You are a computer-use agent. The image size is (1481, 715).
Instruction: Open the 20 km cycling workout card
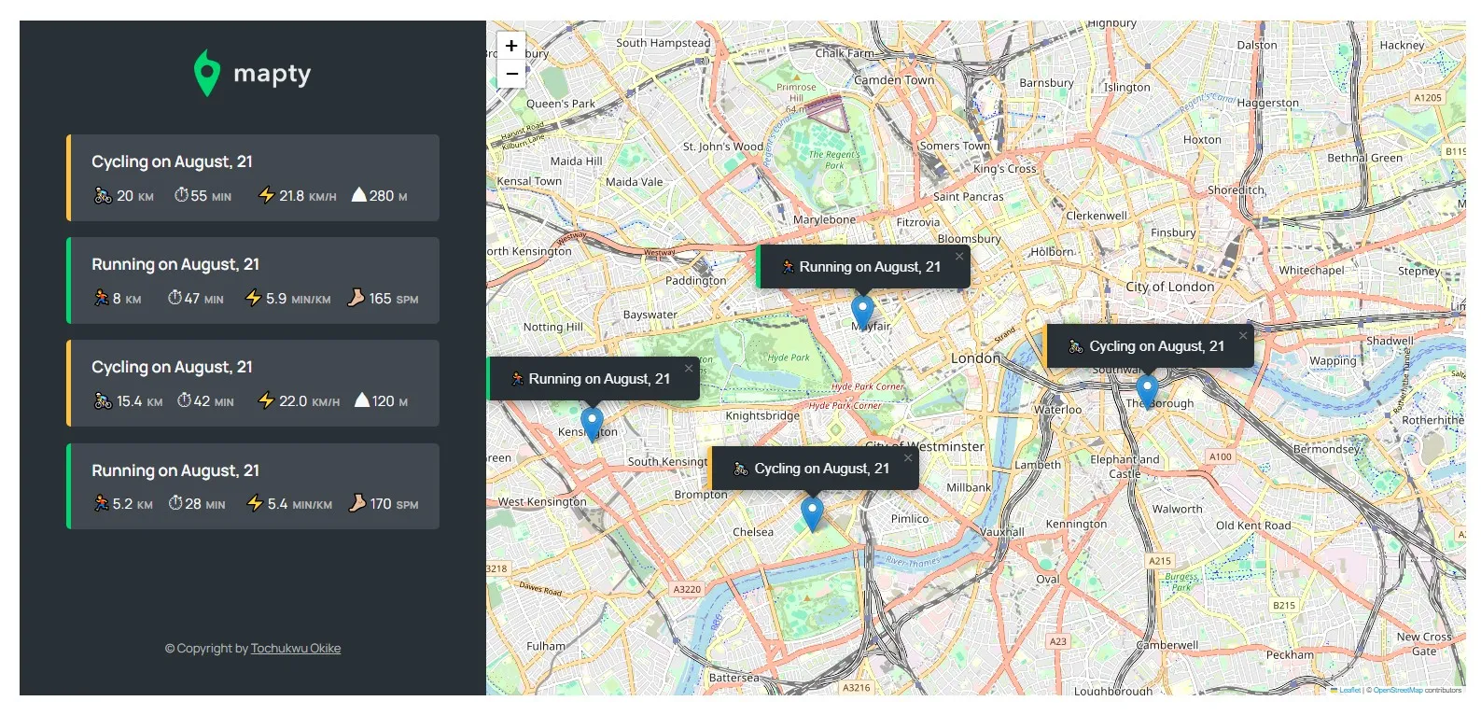(253, 177)
